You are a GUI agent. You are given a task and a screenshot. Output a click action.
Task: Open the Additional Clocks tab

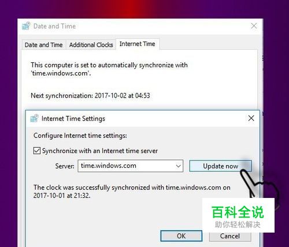(91, 45)
